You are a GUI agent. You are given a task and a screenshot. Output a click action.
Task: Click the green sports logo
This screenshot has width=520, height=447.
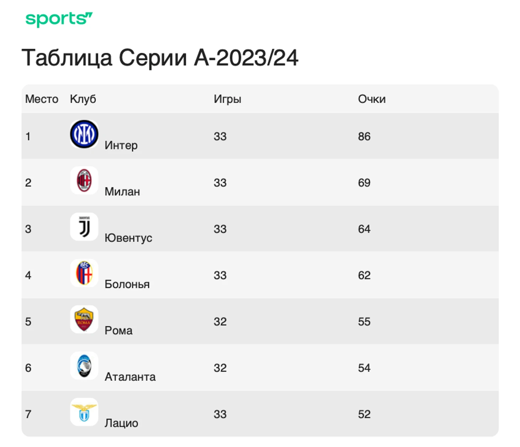59,19
